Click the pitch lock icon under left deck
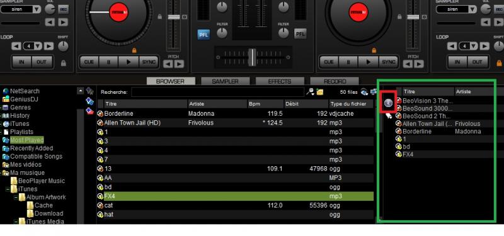 (x=134, y=50)
